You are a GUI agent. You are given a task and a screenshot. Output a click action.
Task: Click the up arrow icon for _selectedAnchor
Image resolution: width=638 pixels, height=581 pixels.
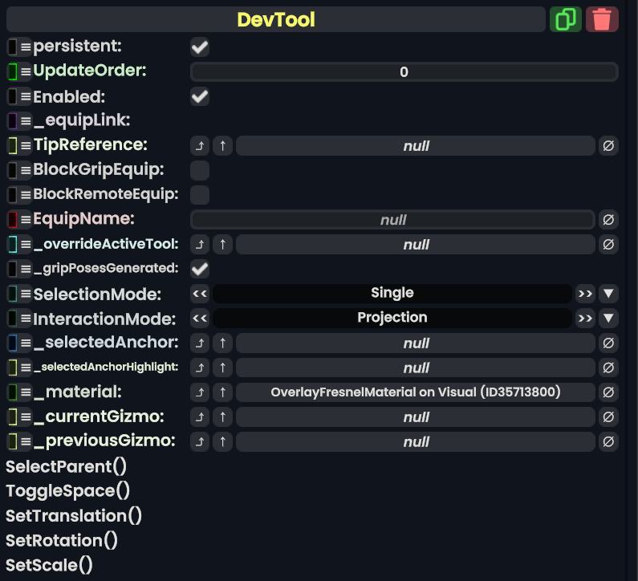(222, 343)
